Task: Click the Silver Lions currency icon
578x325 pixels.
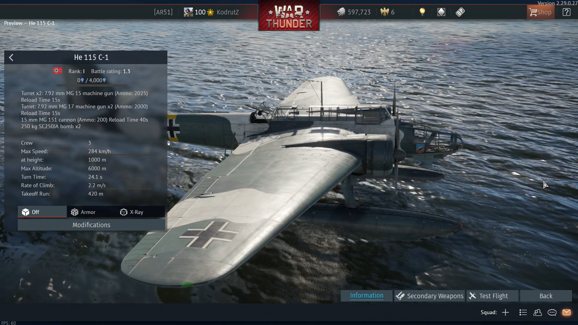Action: (341, 12)
